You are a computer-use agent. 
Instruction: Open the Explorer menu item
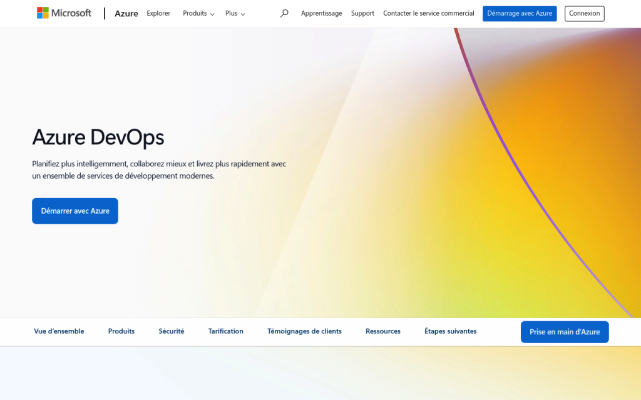point(158,14)
